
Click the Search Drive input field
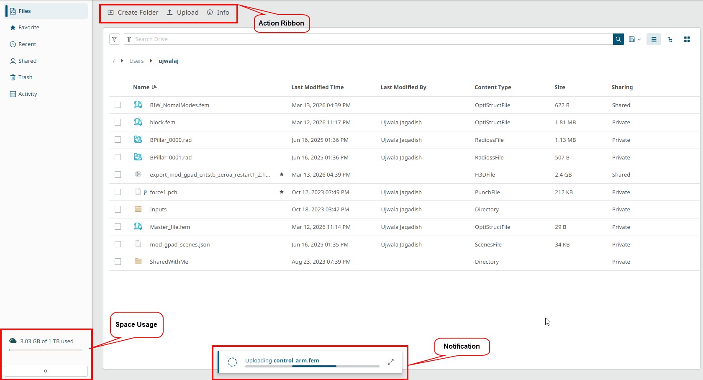coord(368,39)
